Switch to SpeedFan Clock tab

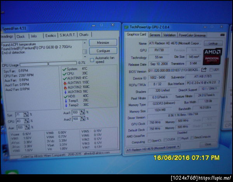click(21, 36)
